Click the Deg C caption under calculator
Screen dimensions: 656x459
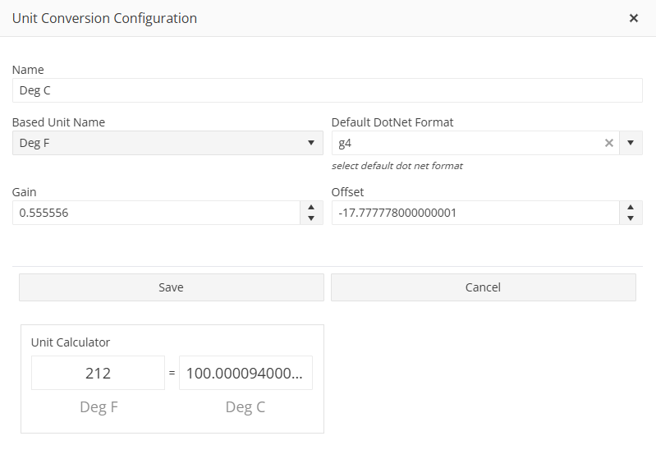click(x=245, y=407)
